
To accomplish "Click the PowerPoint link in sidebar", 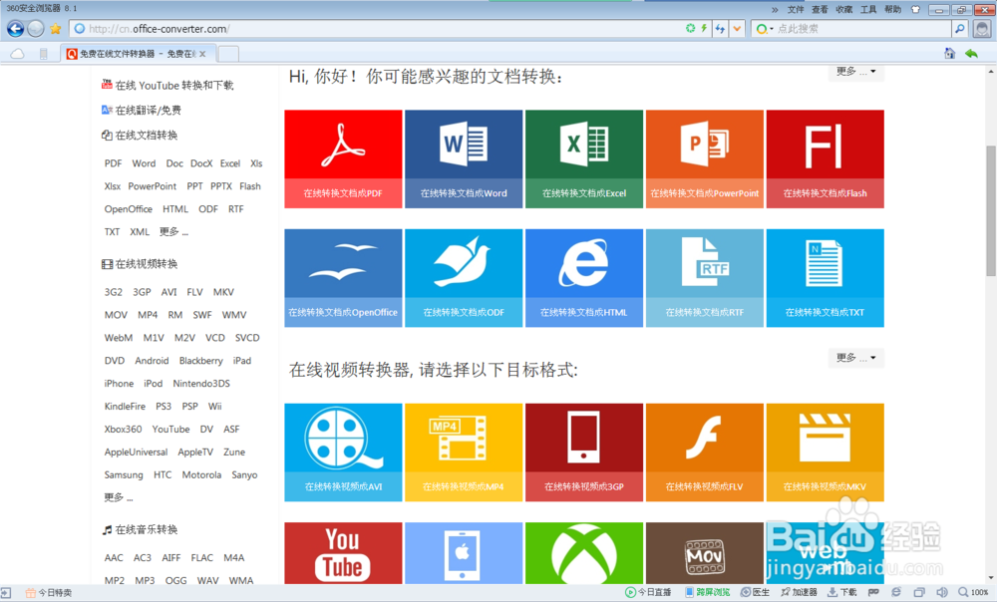I will 152,186.
